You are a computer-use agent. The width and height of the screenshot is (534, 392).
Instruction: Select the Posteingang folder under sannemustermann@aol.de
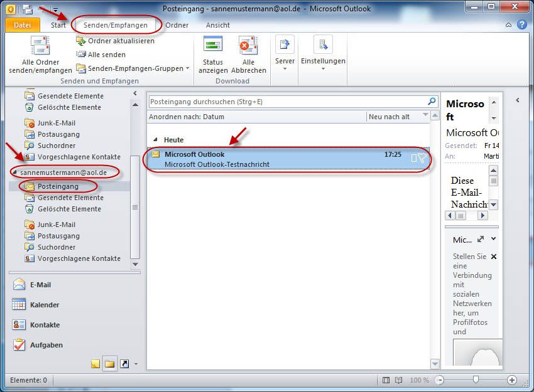click(x=58, y=186)
